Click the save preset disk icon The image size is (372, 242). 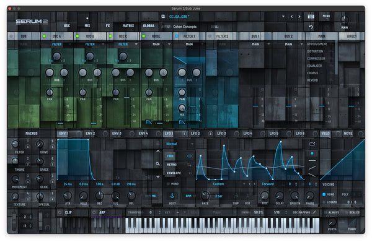163,16
